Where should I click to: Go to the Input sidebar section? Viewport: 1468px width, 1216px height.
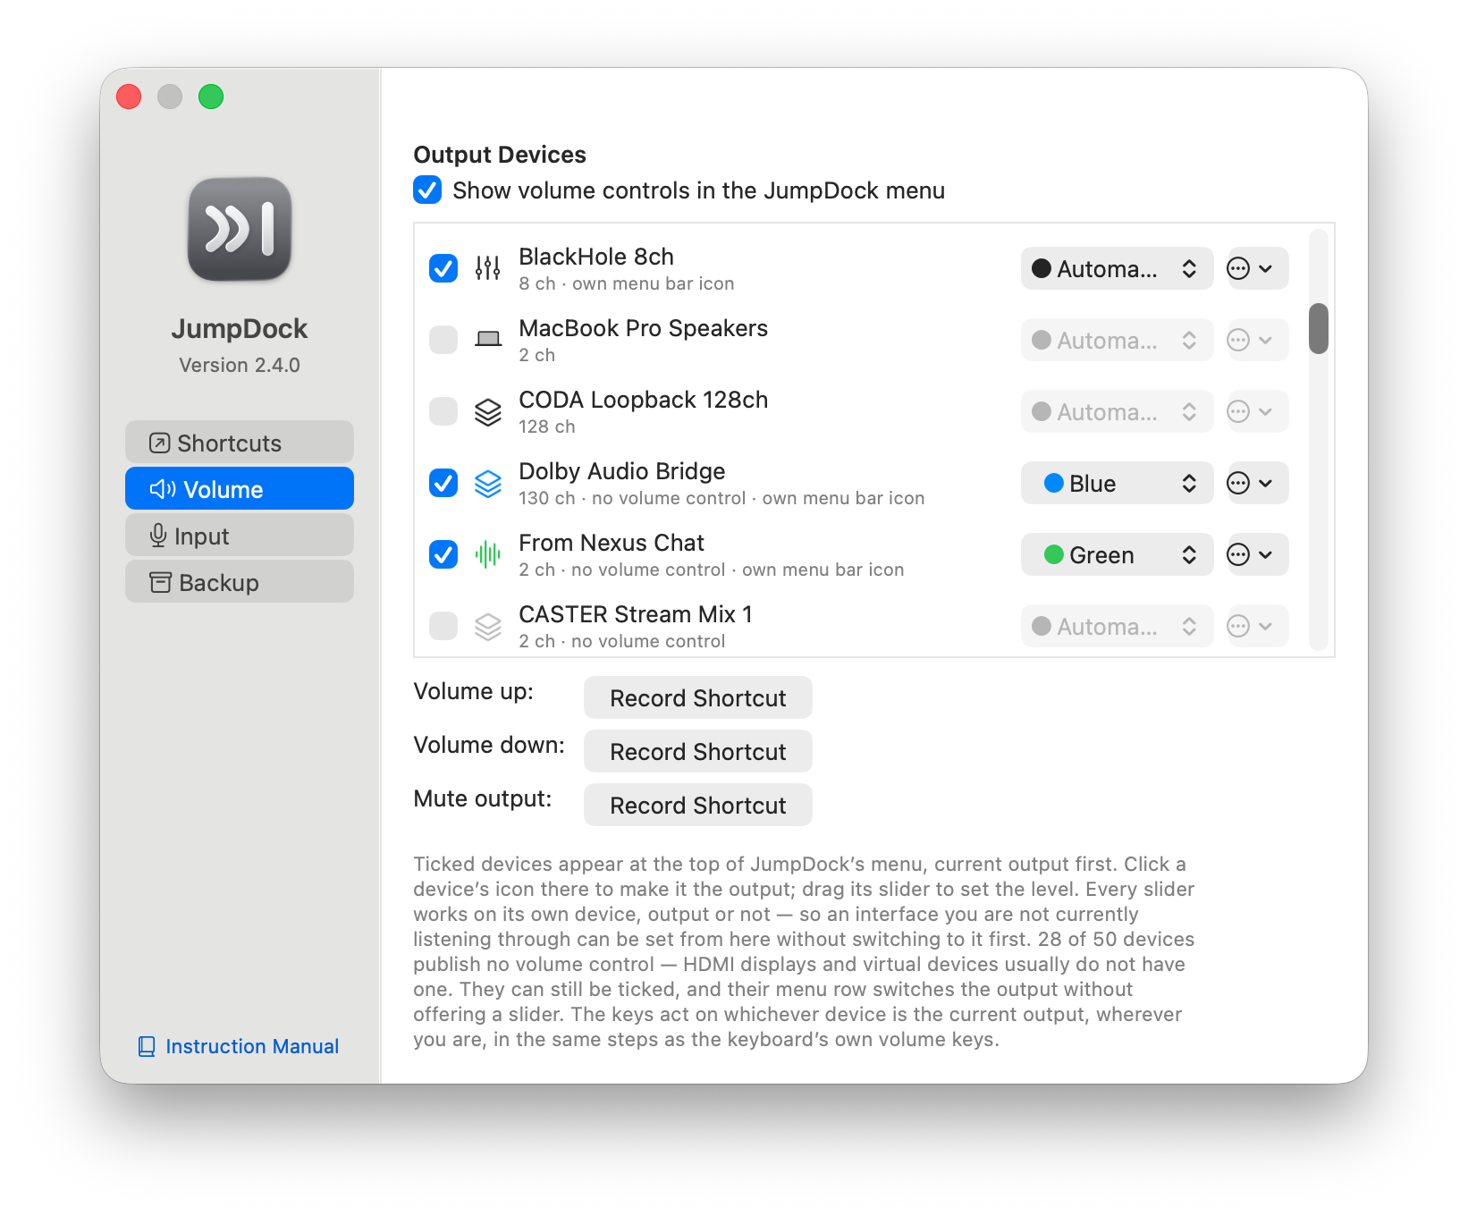pos(240,536)
